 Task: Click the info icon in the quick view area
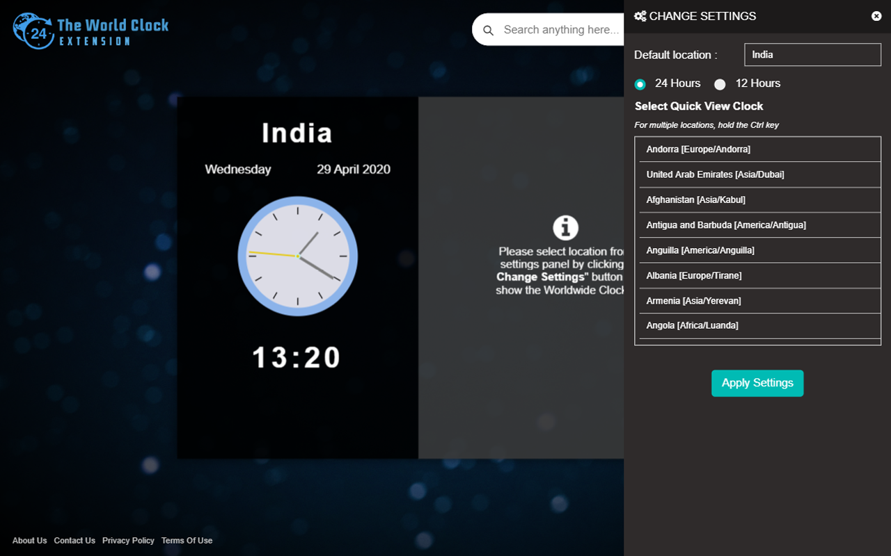tap(566, 228)
